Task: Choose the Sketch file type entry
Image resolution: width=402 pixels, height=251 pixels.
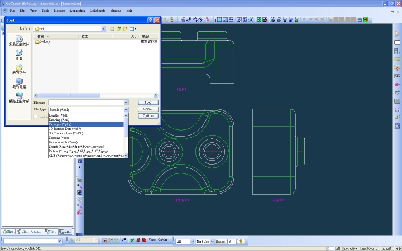Action: [86, 147]
